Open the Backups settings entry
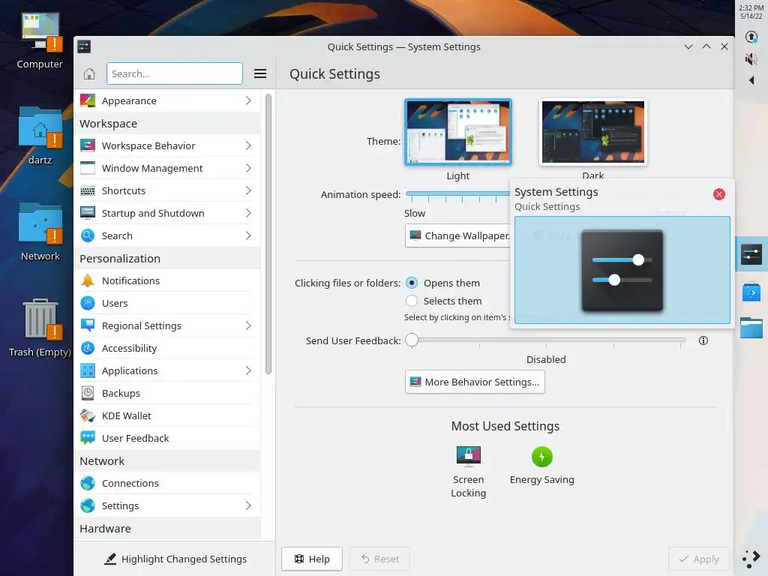The image size is (768, 576). pyautogui.click(x=167, y=393)
